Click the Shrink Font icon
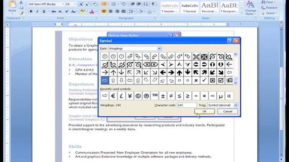 click(x=87, y=4)
